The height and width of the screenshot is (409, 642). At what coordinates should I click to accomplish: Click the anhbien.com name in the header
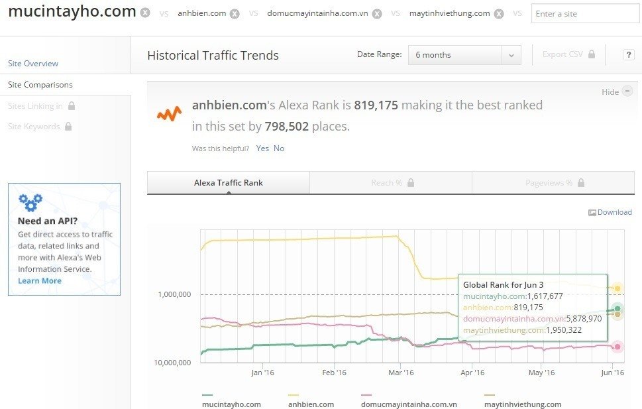point(202,13)
